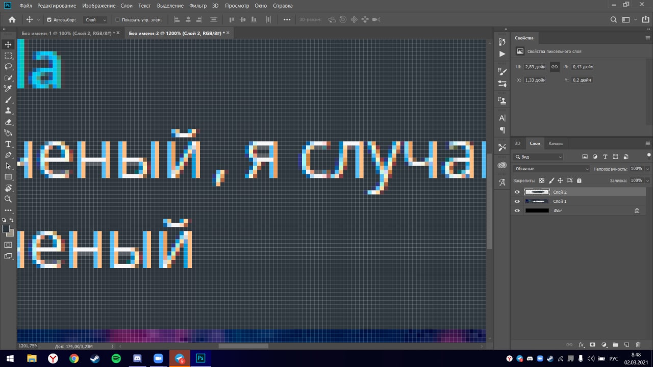Viewport: 653px width, 367px height.
Task: Open the Properties panel menu
Action: (x=648, y=38)
